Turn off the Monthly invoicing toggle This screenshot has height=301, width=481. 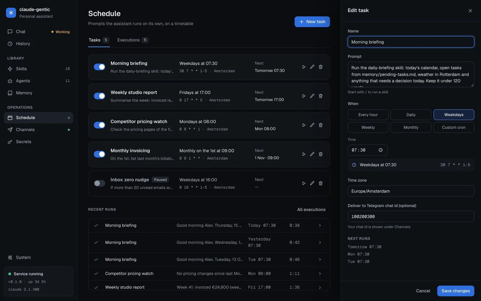coord(100,154)
